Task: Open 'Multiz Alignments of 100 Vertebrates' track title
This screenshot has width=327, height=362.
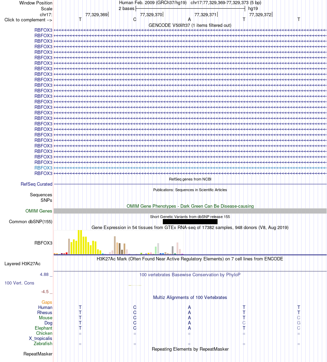Action: (190, 297)
